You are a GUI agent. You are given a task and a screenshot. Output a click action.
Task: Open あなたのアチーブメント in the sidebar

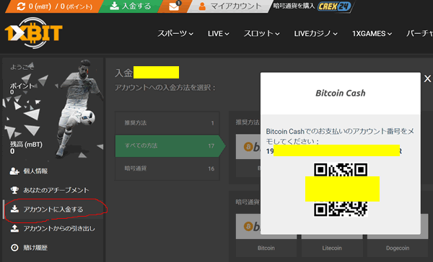[x=53, y=190]
